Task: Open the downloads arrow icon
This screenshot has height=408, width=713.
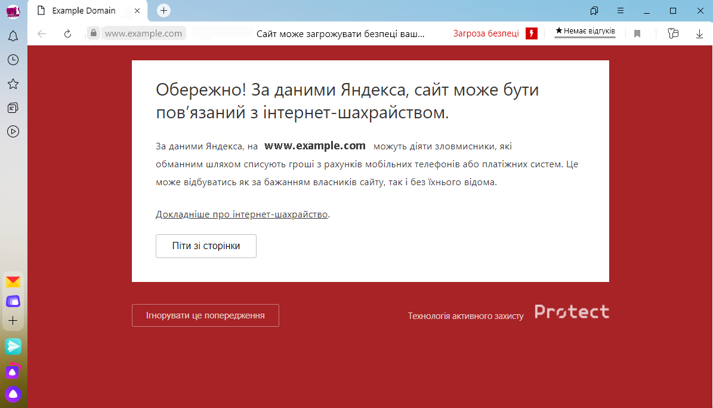Action: 699,33
